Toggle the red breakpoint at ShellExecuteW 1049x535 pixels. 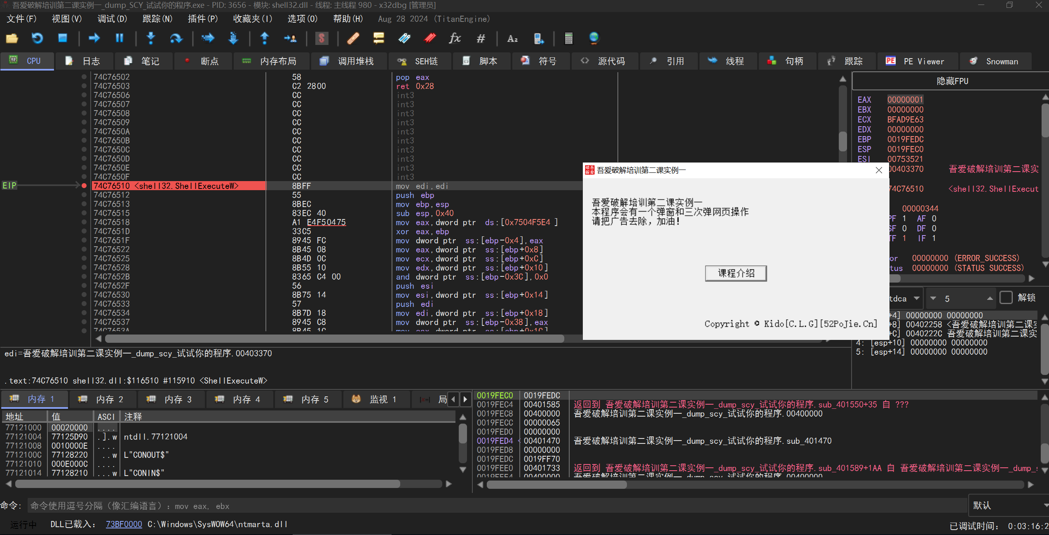click(x=84, y=186)
